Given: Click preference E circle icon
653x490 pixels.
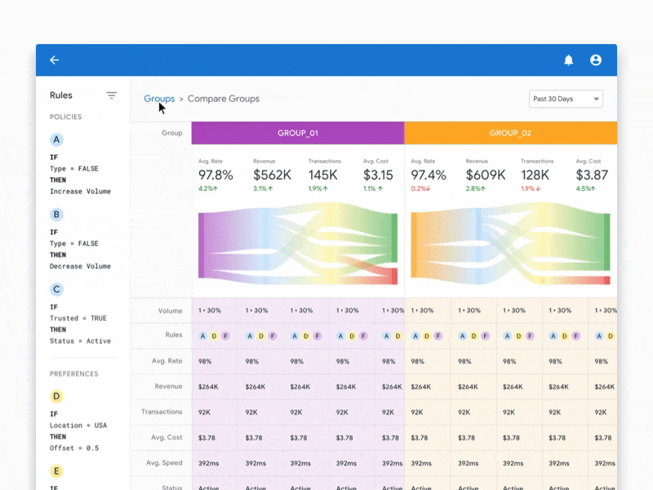Looking at the screenshot, I should coord(56,471).
